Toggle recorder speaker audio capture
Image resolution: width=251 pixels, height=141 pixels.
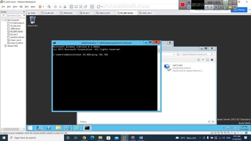[x=207, y=7]
